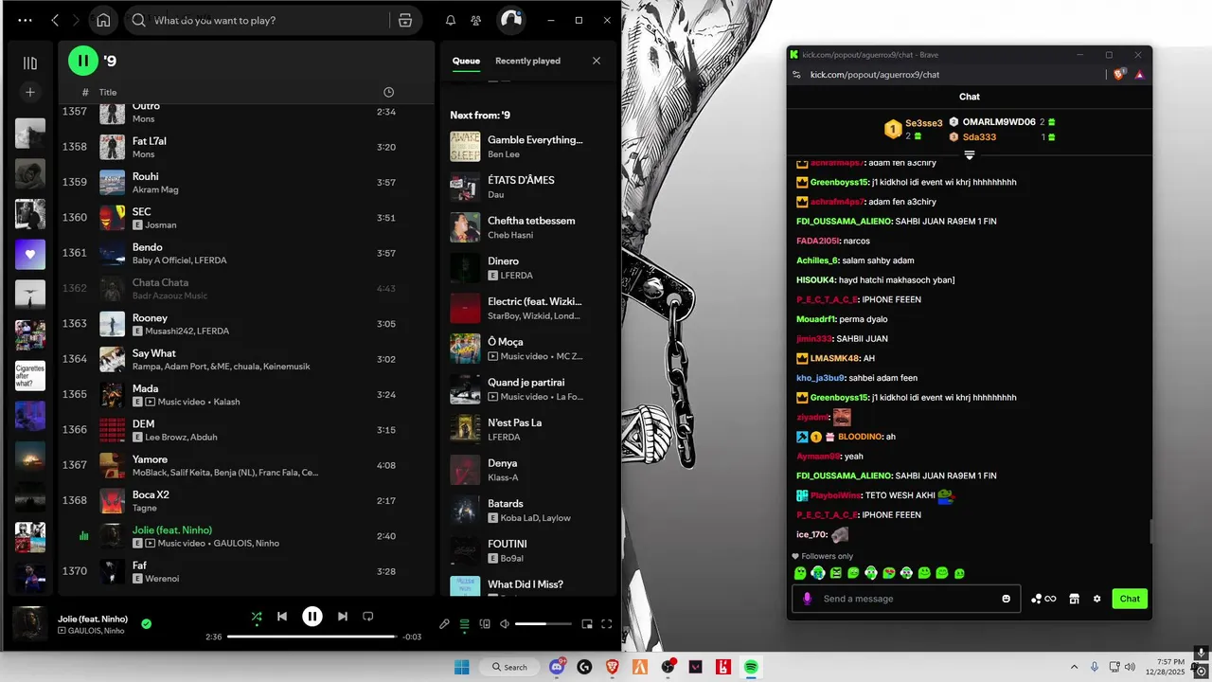Close the Spotify queue panel
1212x682 pixels.
click(597, 61)
